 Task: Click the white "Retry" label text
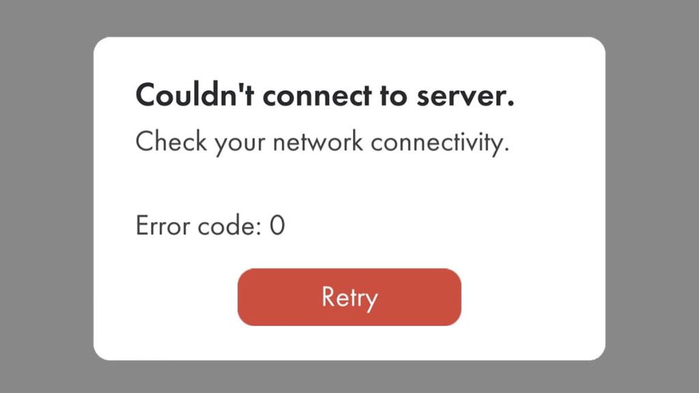tap(349, 297)
